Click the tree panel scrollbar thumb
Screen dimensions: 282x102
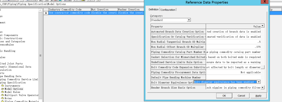40,55
